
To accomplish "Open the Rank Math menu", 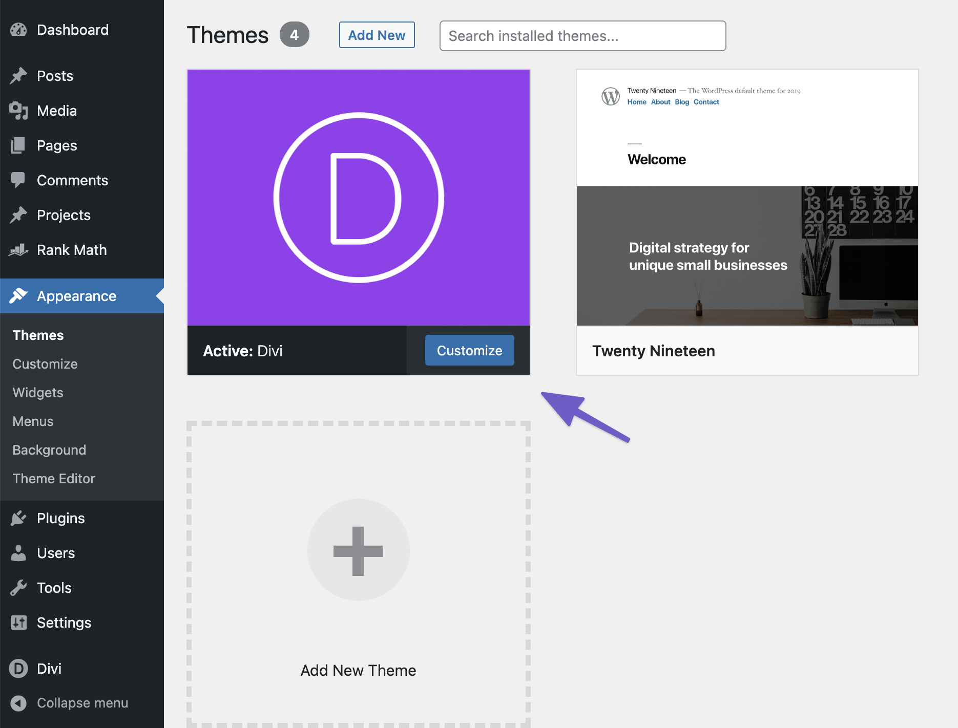I will point(82,250).
